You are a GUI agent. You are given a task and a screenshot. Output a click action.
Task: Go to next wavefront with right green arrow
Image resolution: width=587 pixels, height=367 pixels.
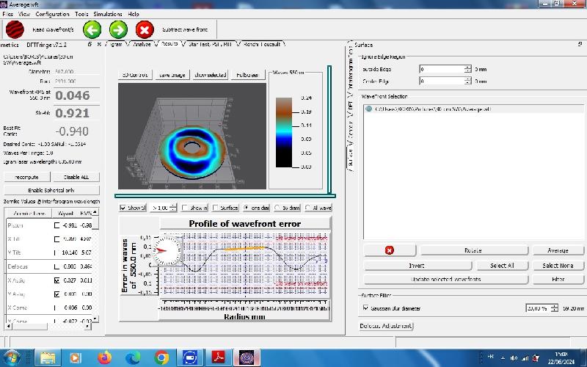pyautogui.click(x=118, y=29)
